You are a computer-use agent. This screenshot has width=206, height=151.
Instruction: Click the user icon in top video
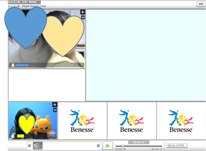13,65
